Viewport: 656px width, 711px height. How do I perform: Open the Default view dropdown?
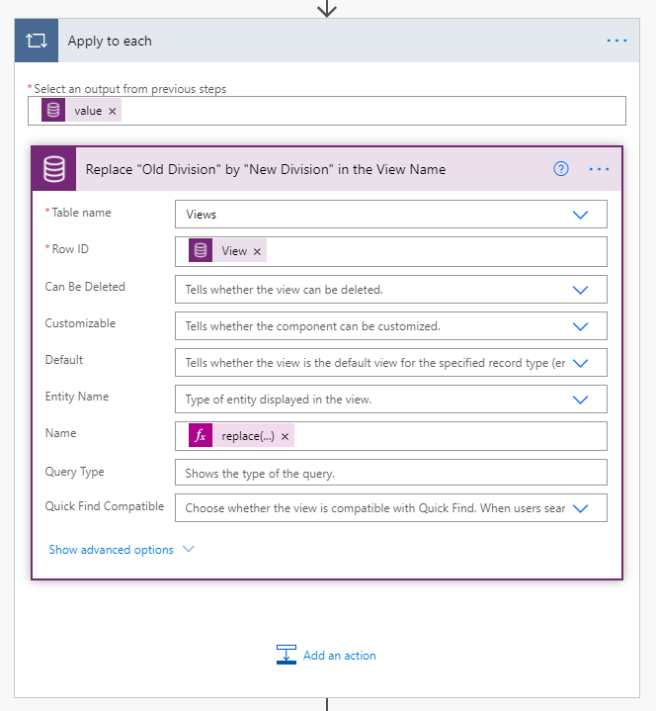click(x=580, y=363)
